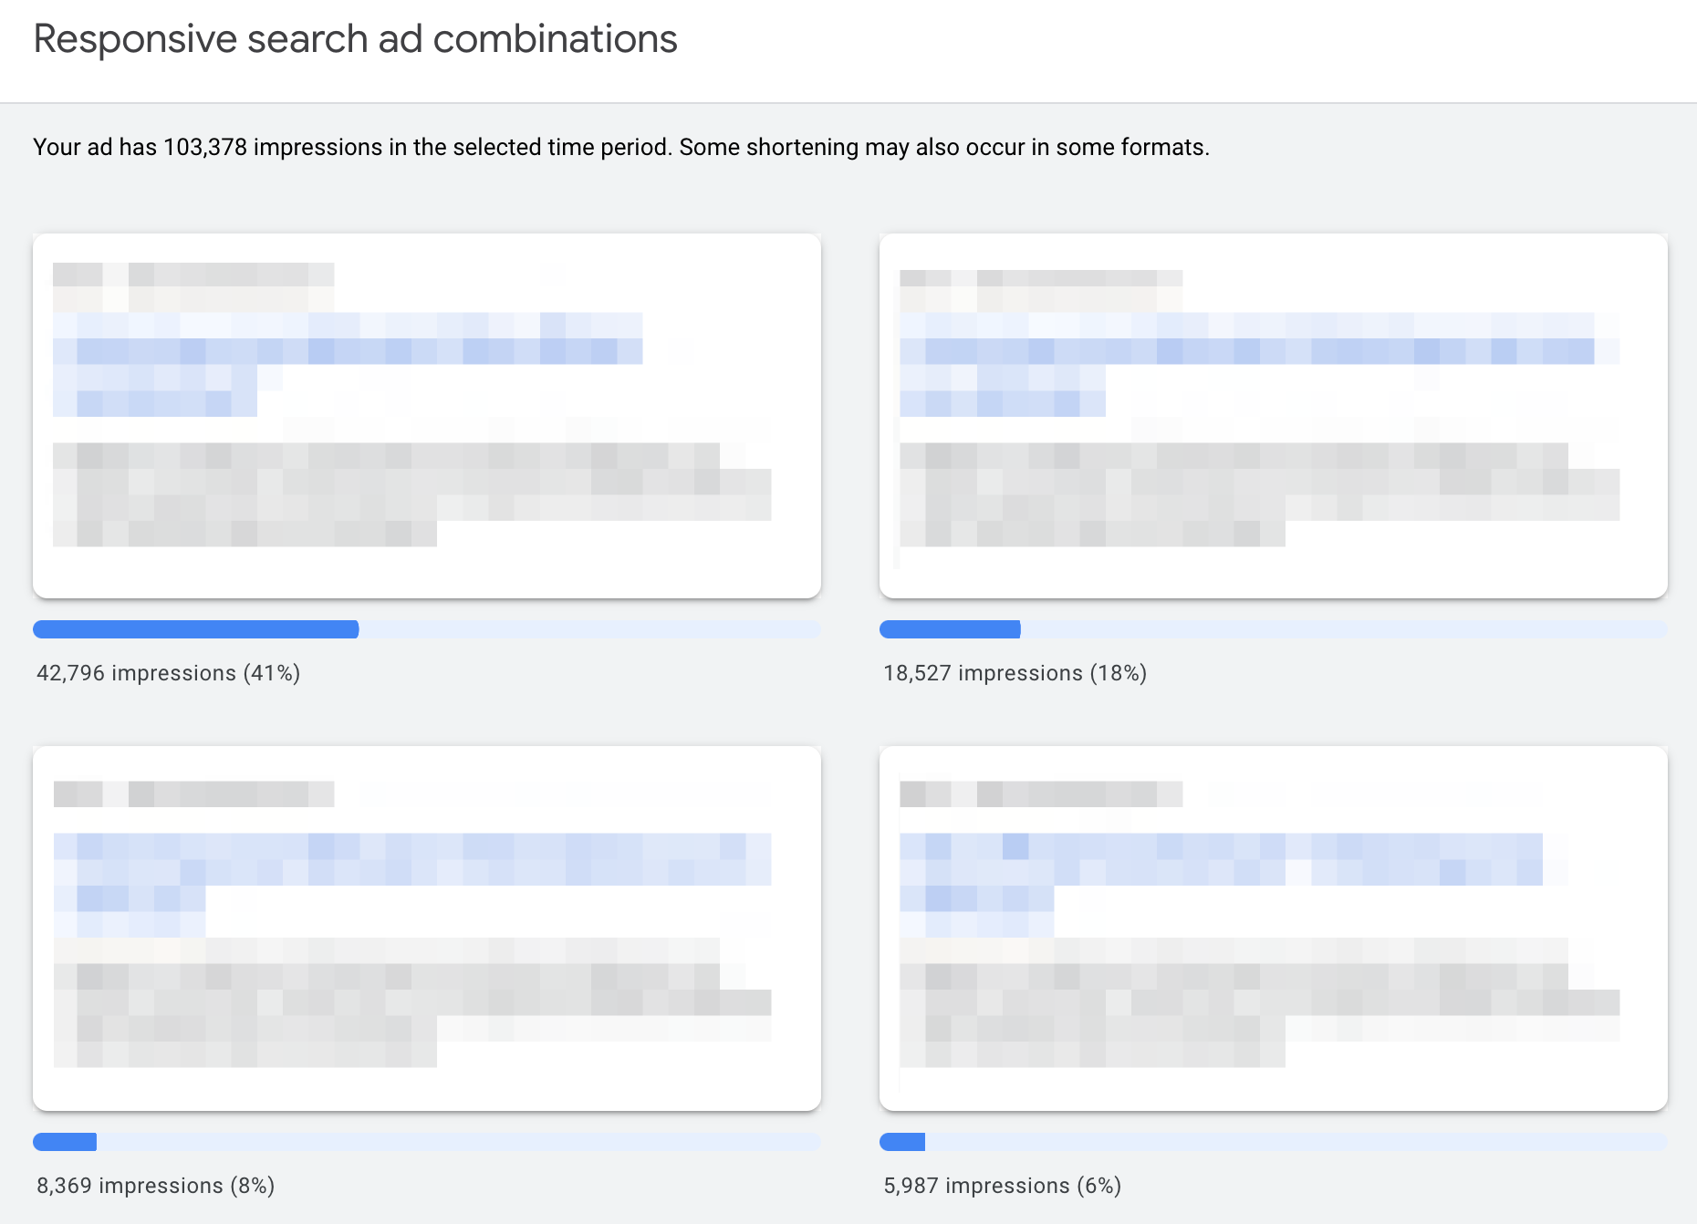Click the blue blurred headline in the 41% card
Screen dimensions: 1697x1224
[348, 364]
